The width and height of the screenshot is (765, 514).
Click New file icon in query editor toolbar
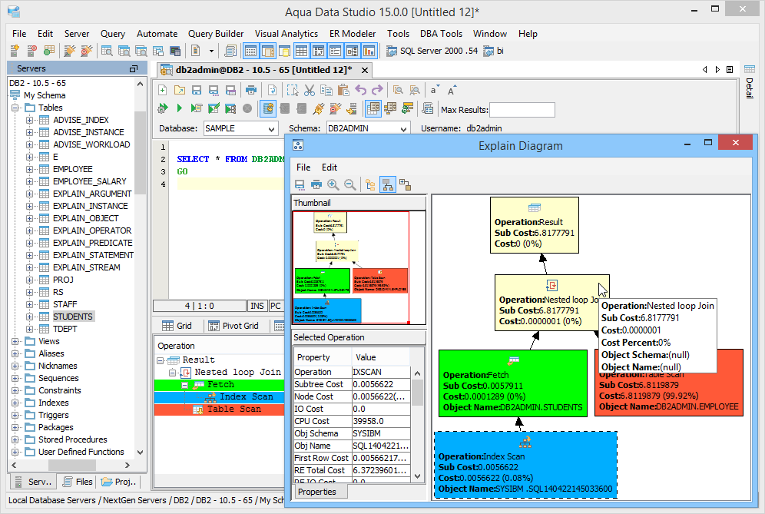(x=163, y=91)
